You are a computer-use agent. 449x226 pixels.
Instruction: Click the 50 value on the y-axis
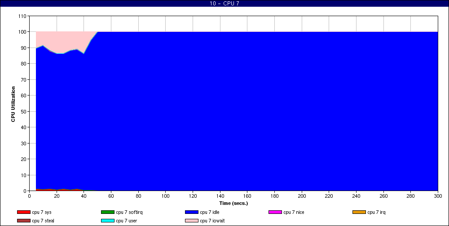point(24,111)
